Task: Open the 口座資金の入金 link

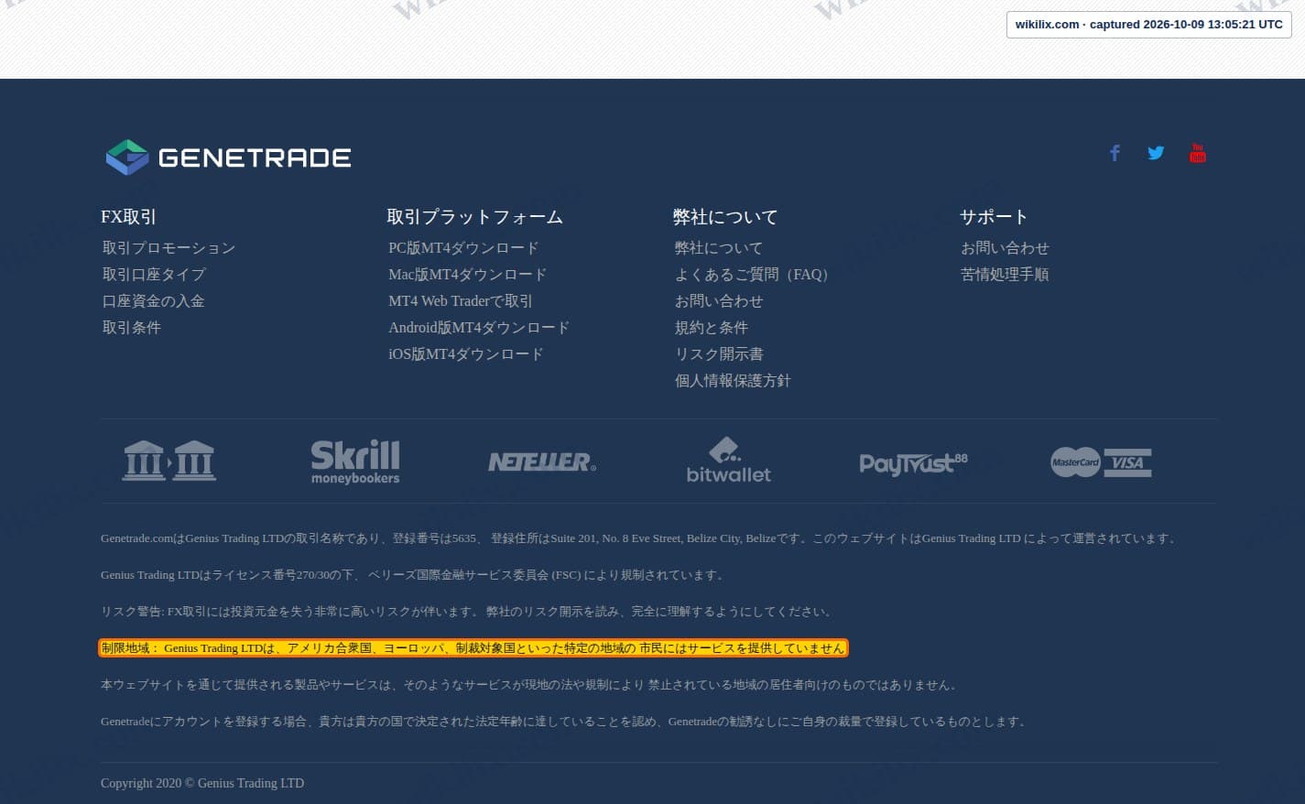Action: pyautogui.click(x=153, y=301)
